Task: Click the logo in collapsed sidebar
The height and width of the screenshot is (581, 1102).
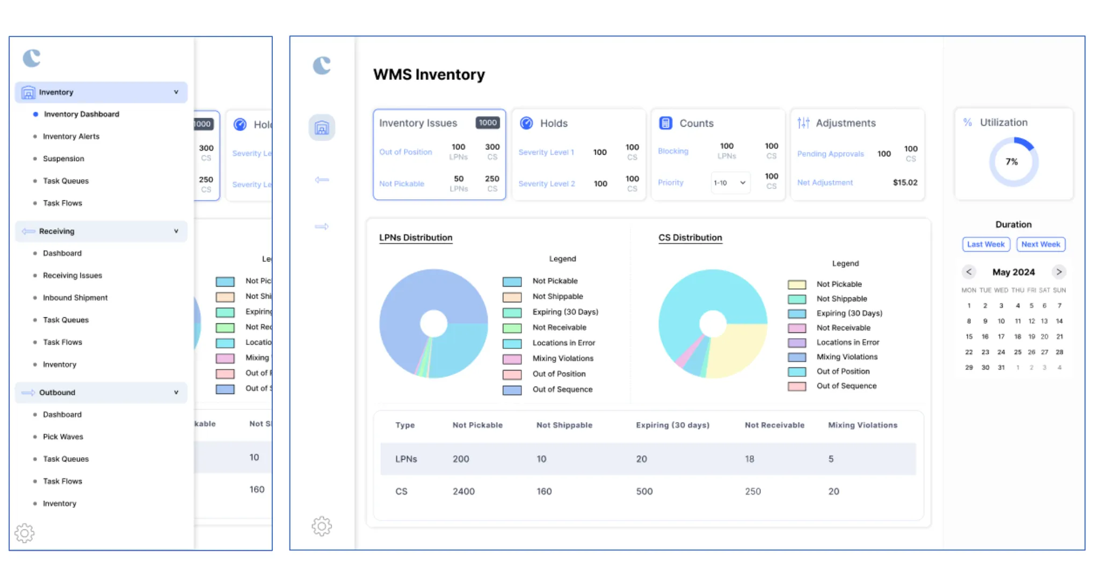Action: [322, 65]
